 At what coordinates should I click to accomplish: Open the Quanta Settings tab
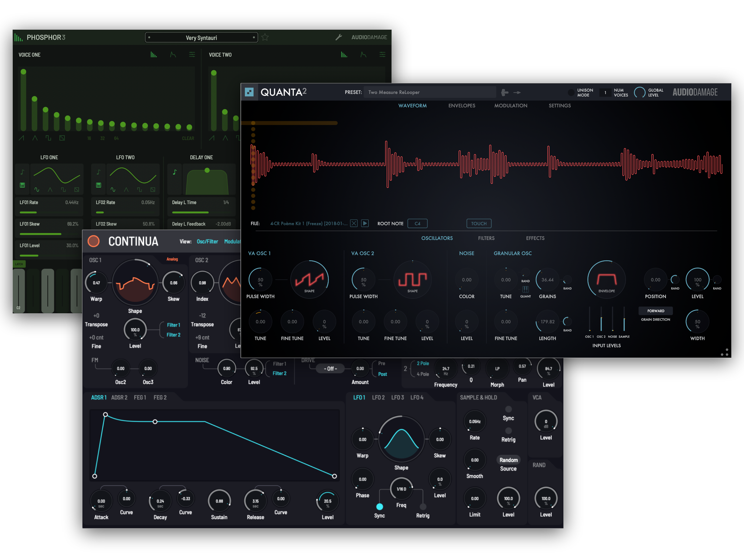click(x=559, y=106)
